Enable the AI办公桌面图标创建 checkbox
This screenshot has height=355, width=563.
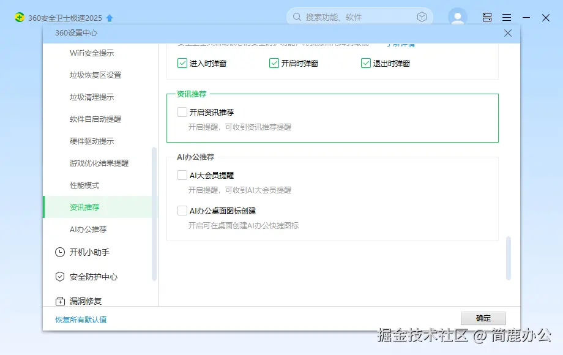182,211
